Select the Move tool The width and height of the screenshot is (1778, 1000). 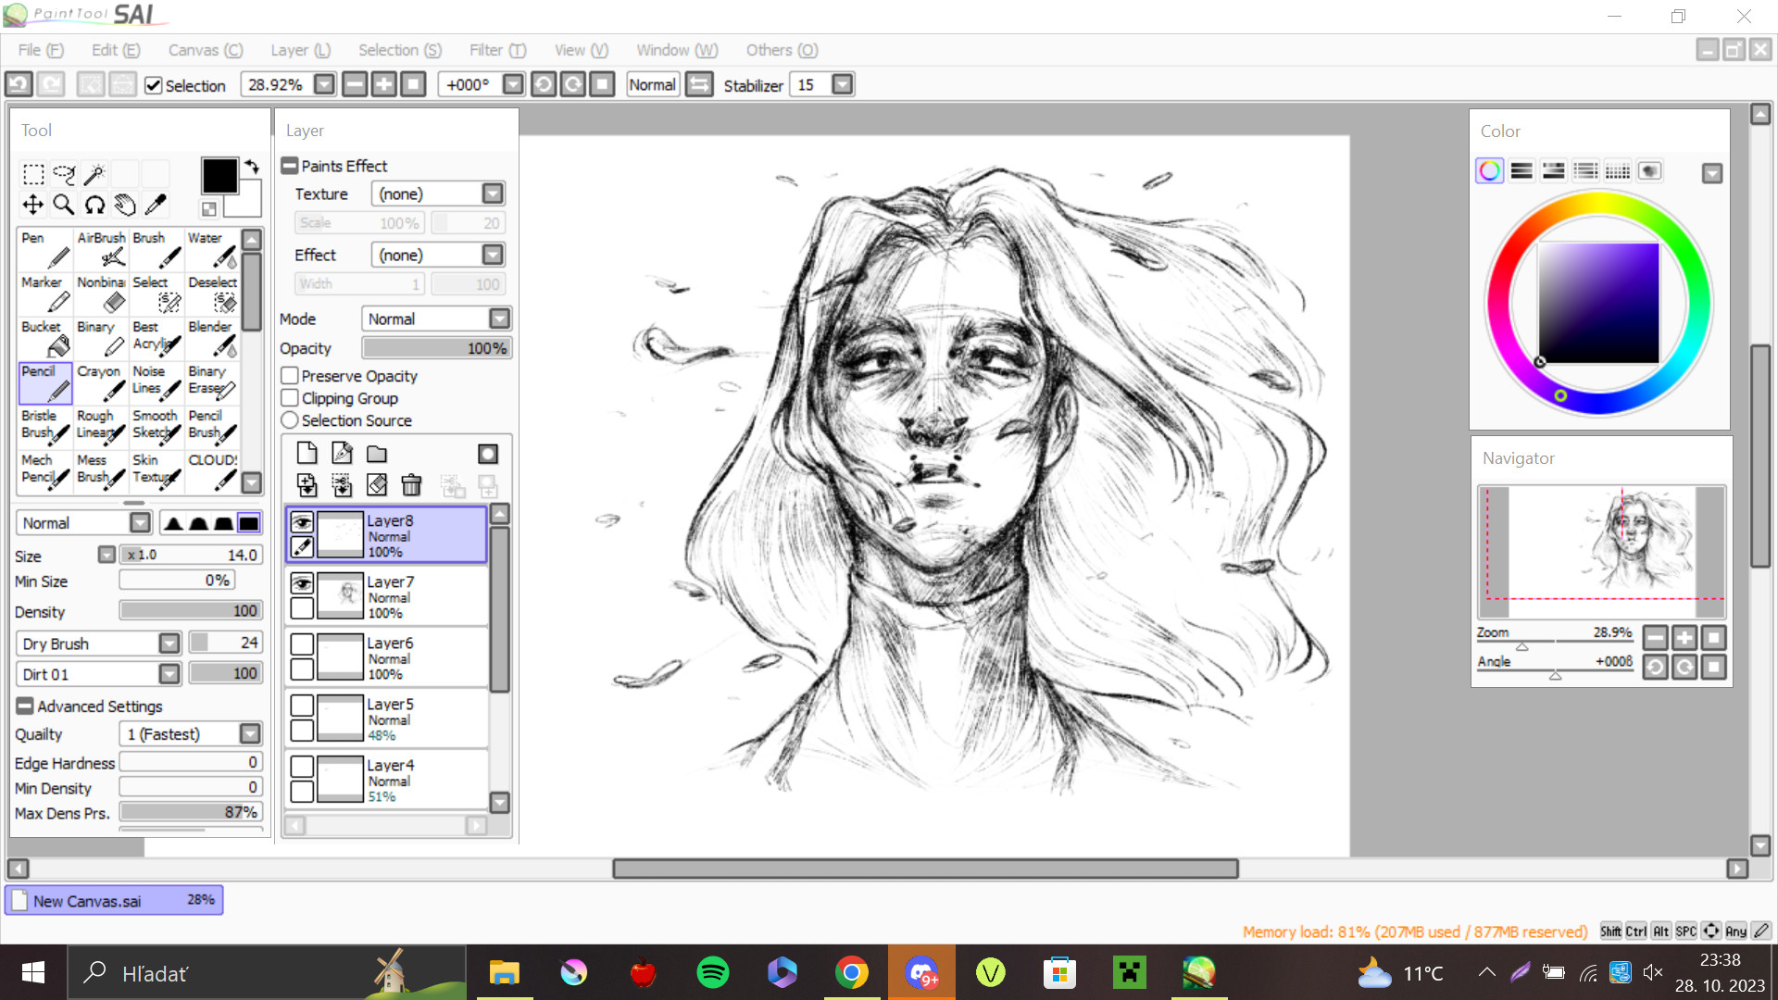click(33, 205)
